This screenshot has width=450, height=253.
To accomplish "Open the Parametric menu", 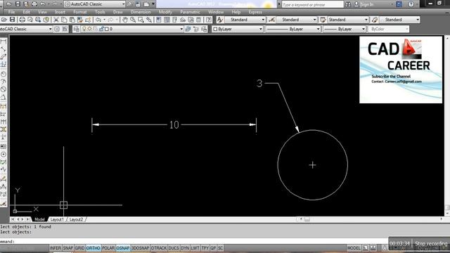I will point(190,12).
